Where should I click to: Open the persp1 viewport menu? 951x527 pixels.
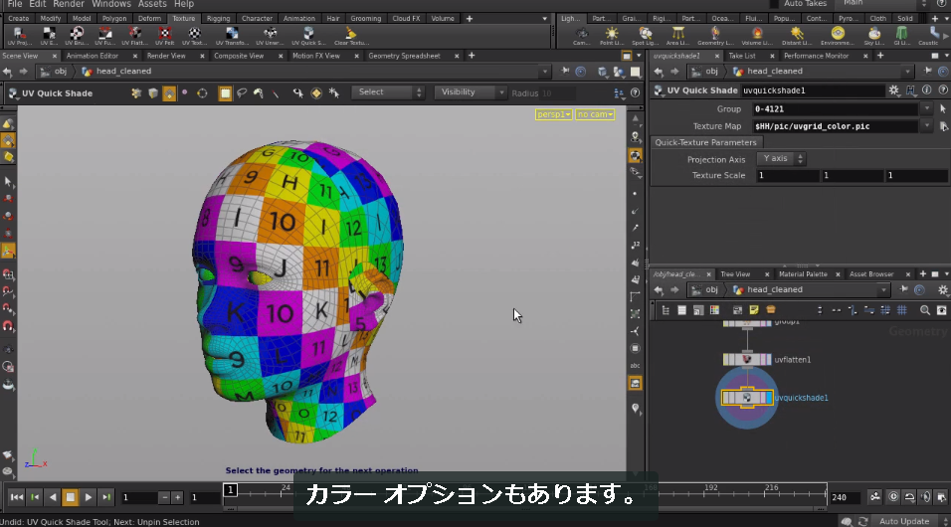click(553, 114)
